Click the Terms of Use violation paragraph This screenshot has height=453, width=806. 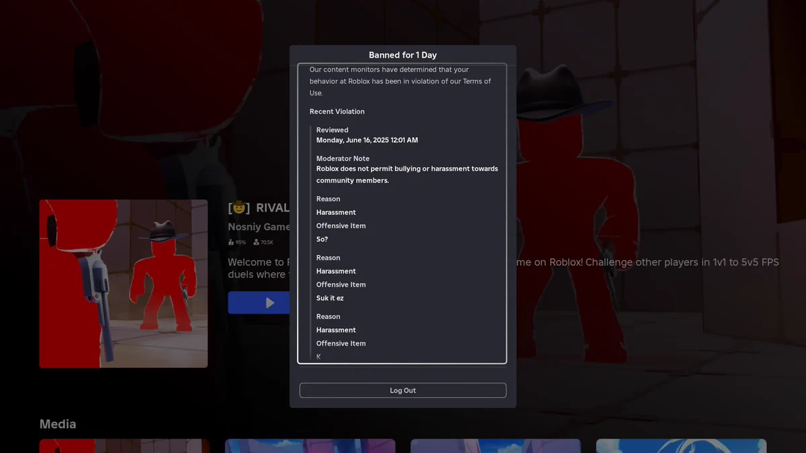coord(400,81)
